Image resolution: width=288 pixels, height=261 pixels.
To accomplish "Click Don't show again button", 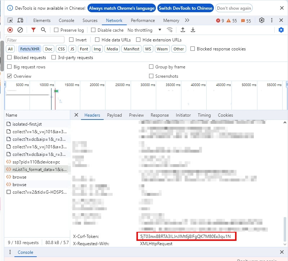I will click(234, 8).
